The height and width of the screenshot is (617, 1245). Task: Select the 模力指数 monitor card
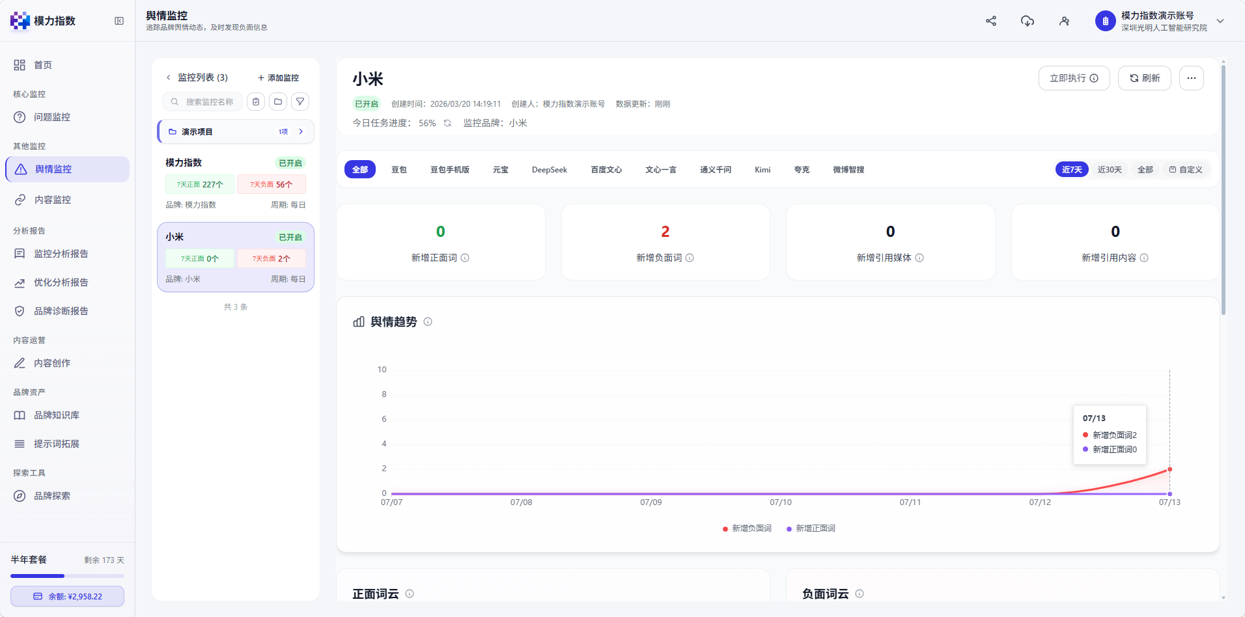(236, 184)
